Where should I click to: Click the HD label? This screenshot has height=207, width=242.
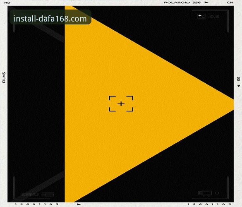point(7,2)
